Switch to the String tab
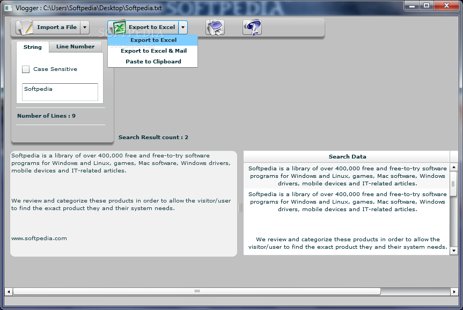The width and height of the screenshot is (463, 310). tap(33, 47)
